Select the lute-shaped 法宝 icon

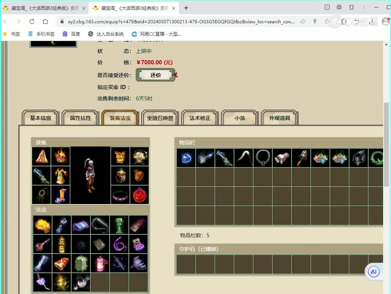42,244
